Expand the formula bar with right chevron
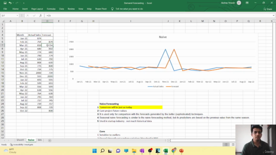The height and width of the screenshot is (155, 276). [273, 15]
